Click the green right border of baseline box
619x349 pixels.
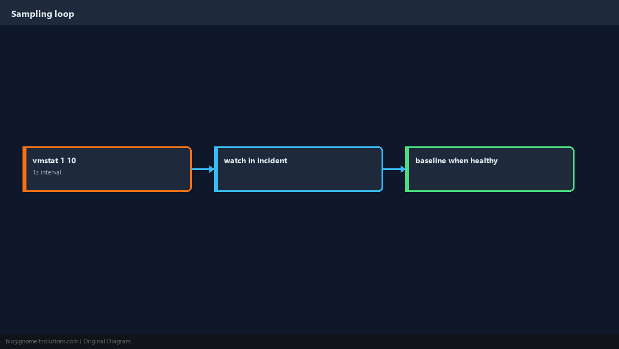(573, 169)
